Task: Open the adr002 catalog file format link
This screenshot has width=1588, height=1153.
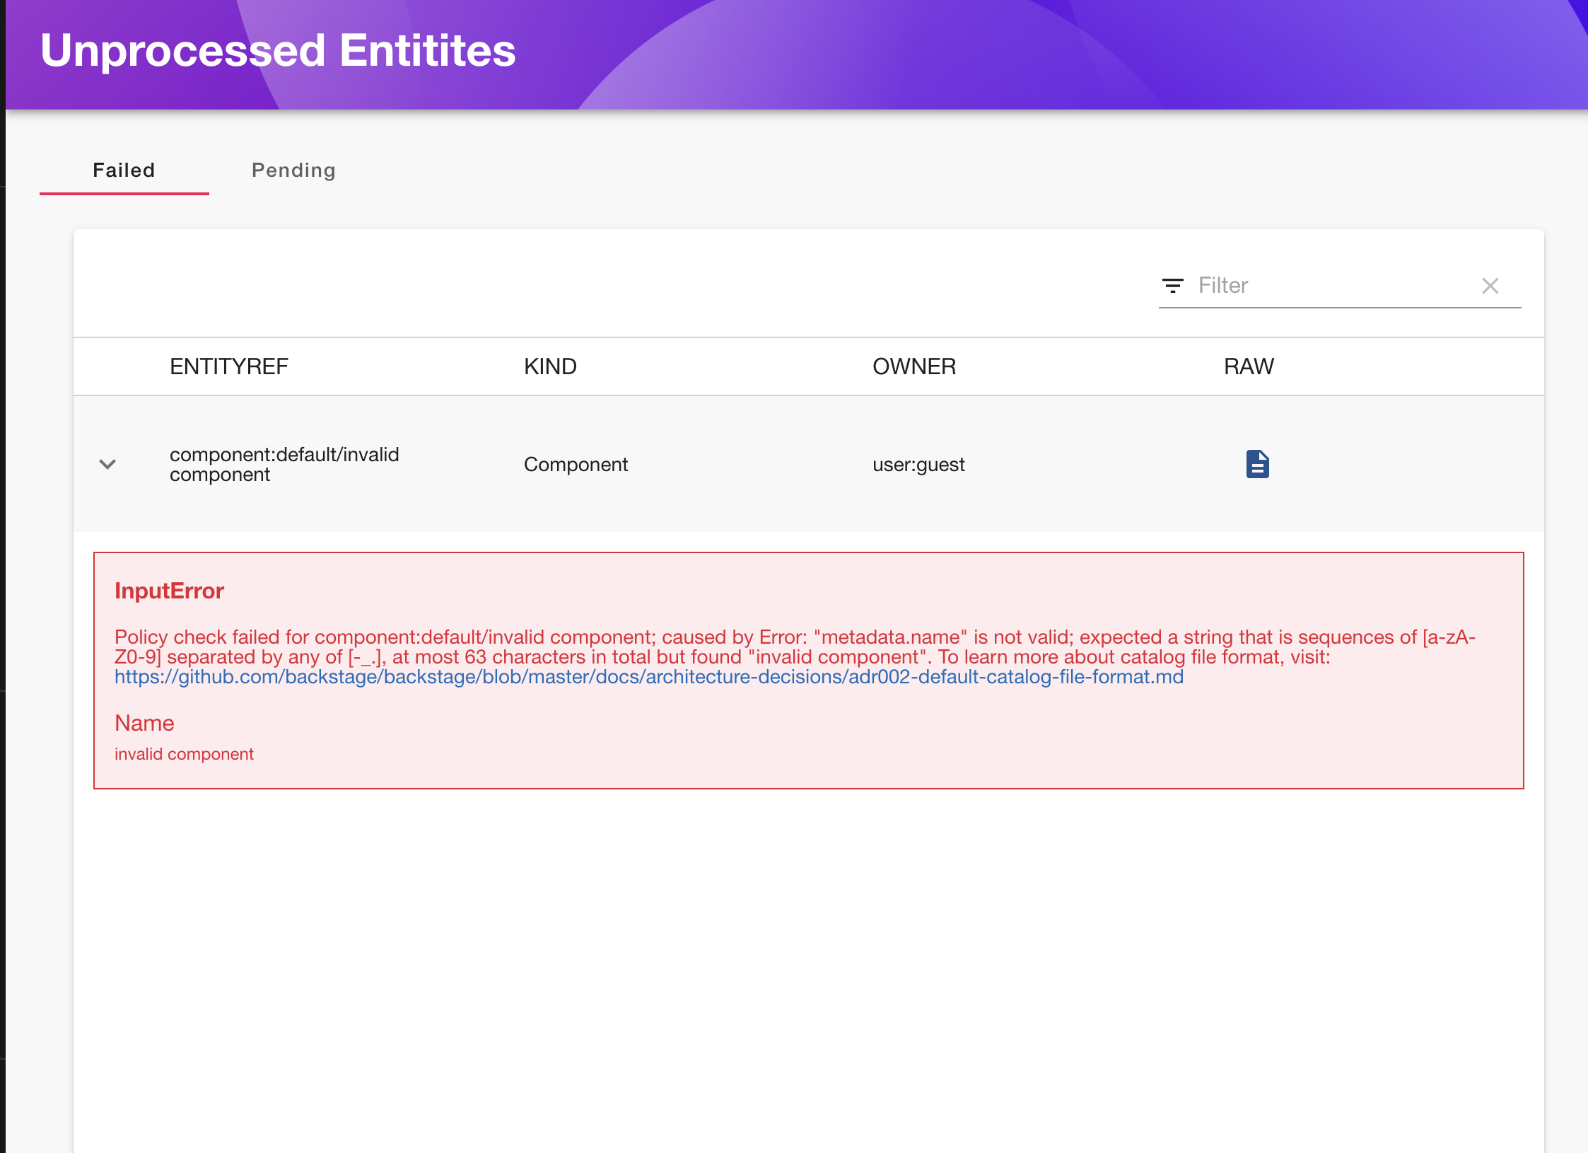Action: 648,677
